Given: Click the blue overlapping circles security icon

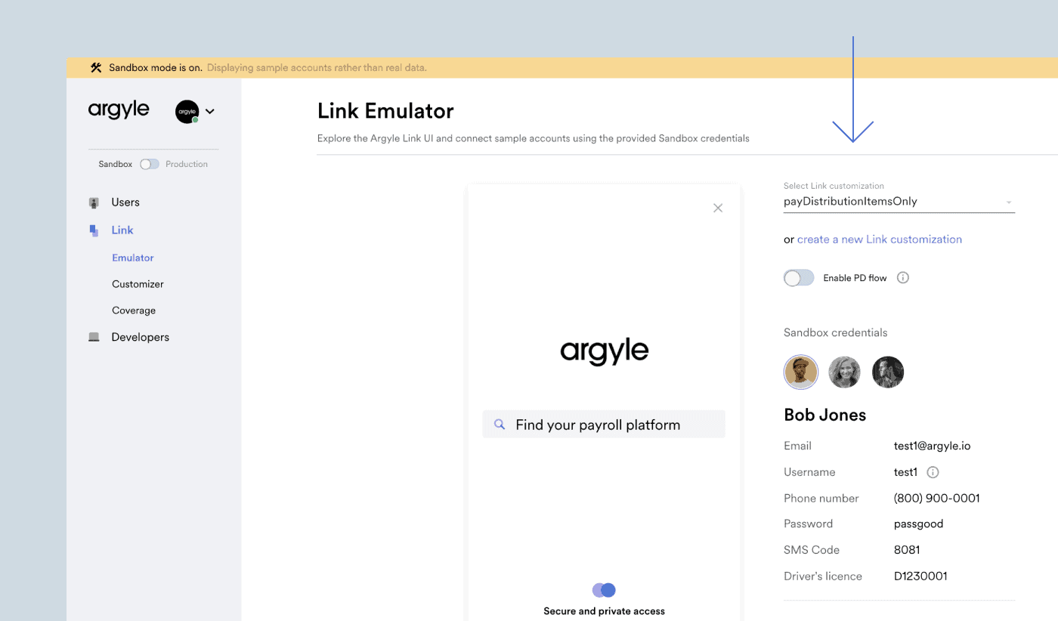Looking at the screenshot, I should coord(604,590).
